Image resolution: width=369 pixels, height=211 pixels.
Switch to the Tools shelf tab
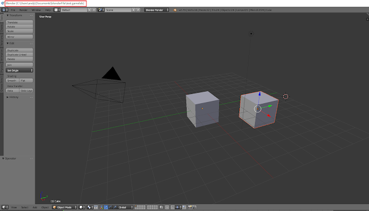pos(2,18)
